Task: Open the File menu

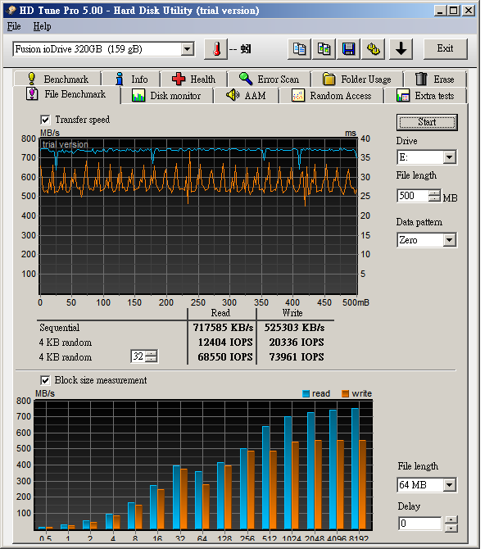Action: [x=14, y=26]
